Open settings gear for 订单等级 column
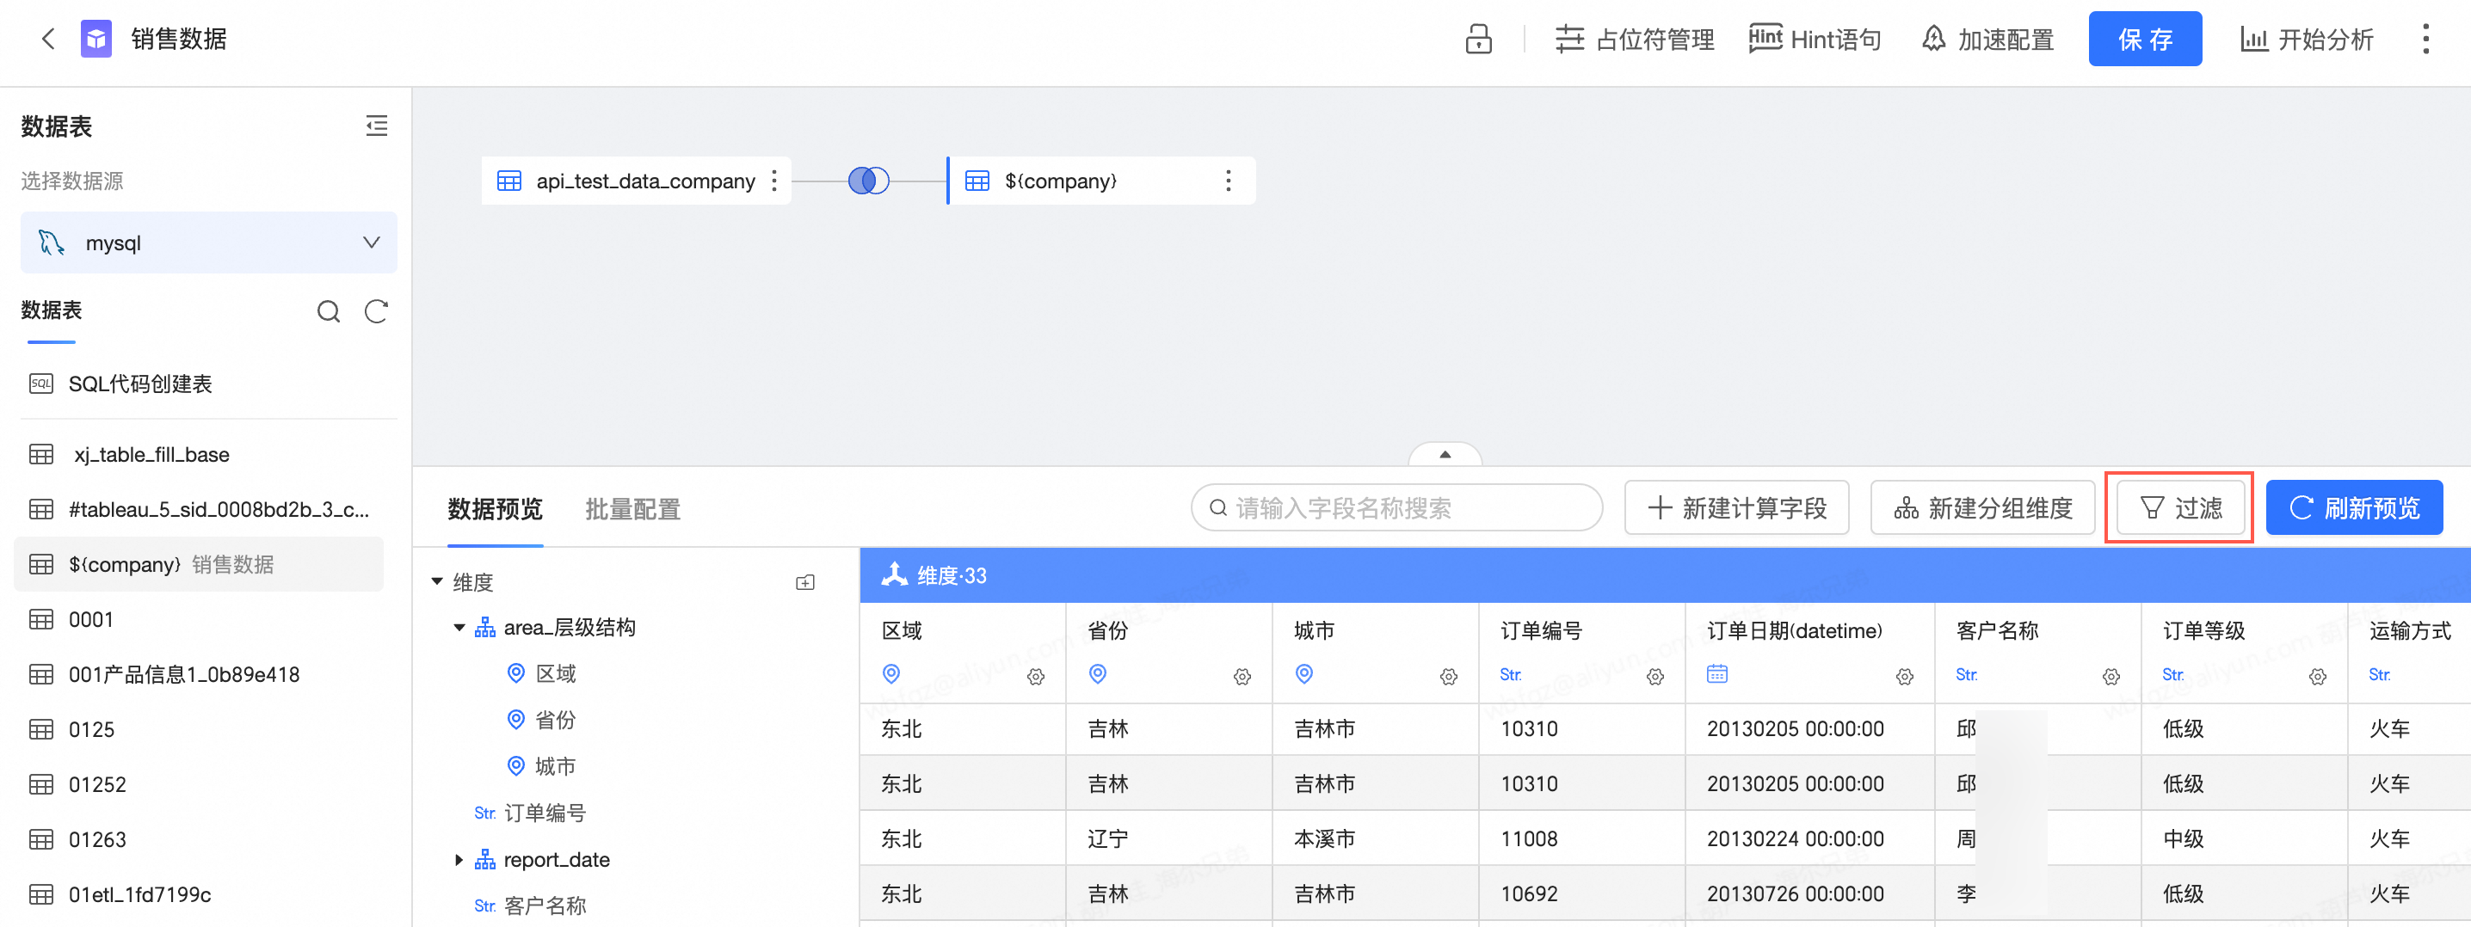Image resolution: width=2471 pixels, height=927 pixels. coord(2316,677)
